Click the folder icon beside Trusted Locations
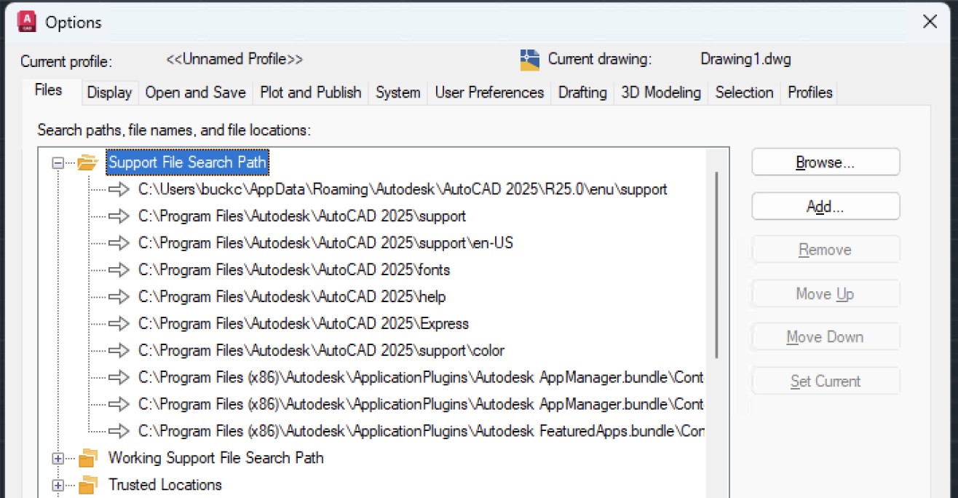The height and width of the screenshot is (498, 958). [87, 485]
